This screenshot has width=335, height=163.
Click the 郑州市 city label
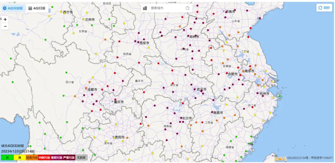click(x=194, y=37)
